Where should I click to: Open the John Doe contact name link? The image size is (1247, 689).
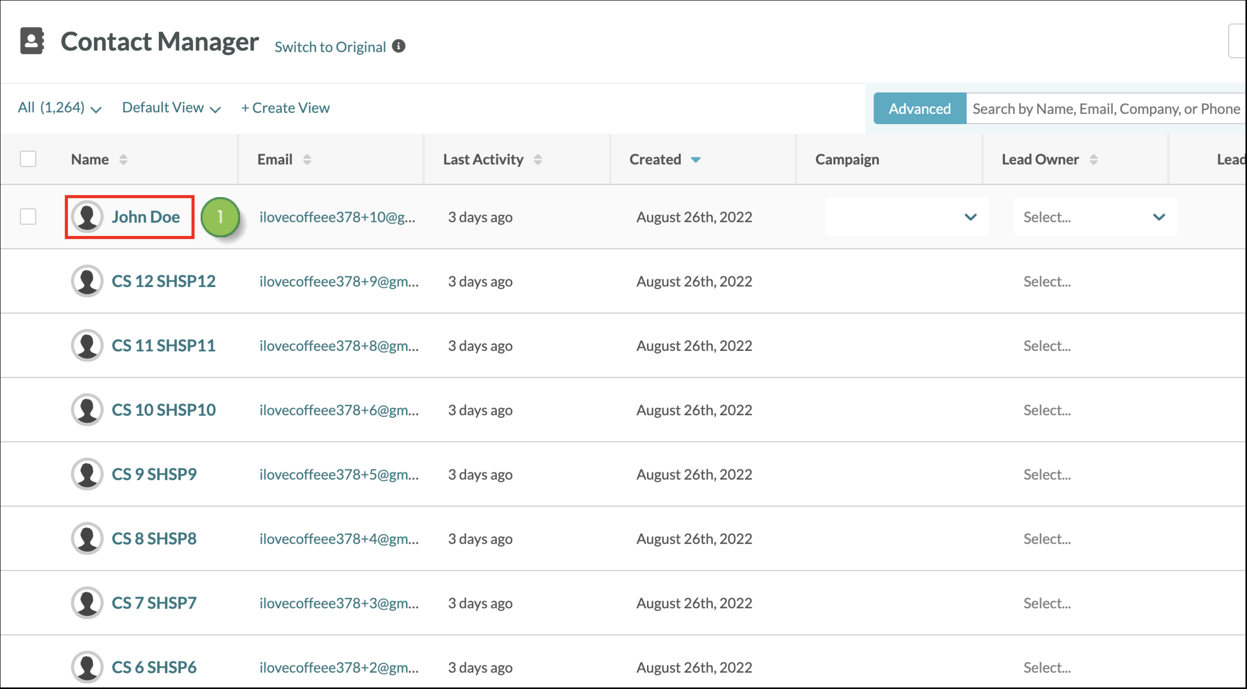pos(146,217)
